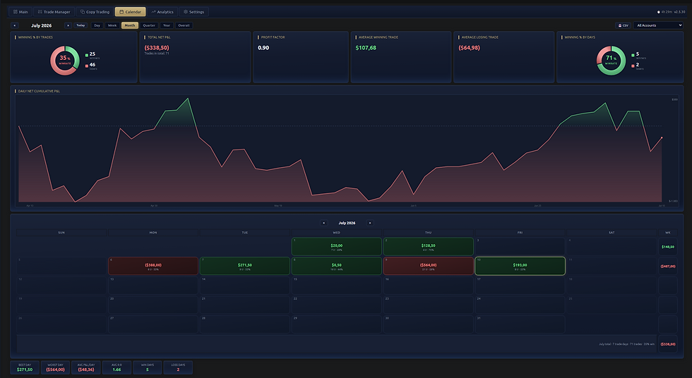Go to next month using top toolbar arrow
The height and width of the screenshot is (378, 692).
(x=68, y=25)
